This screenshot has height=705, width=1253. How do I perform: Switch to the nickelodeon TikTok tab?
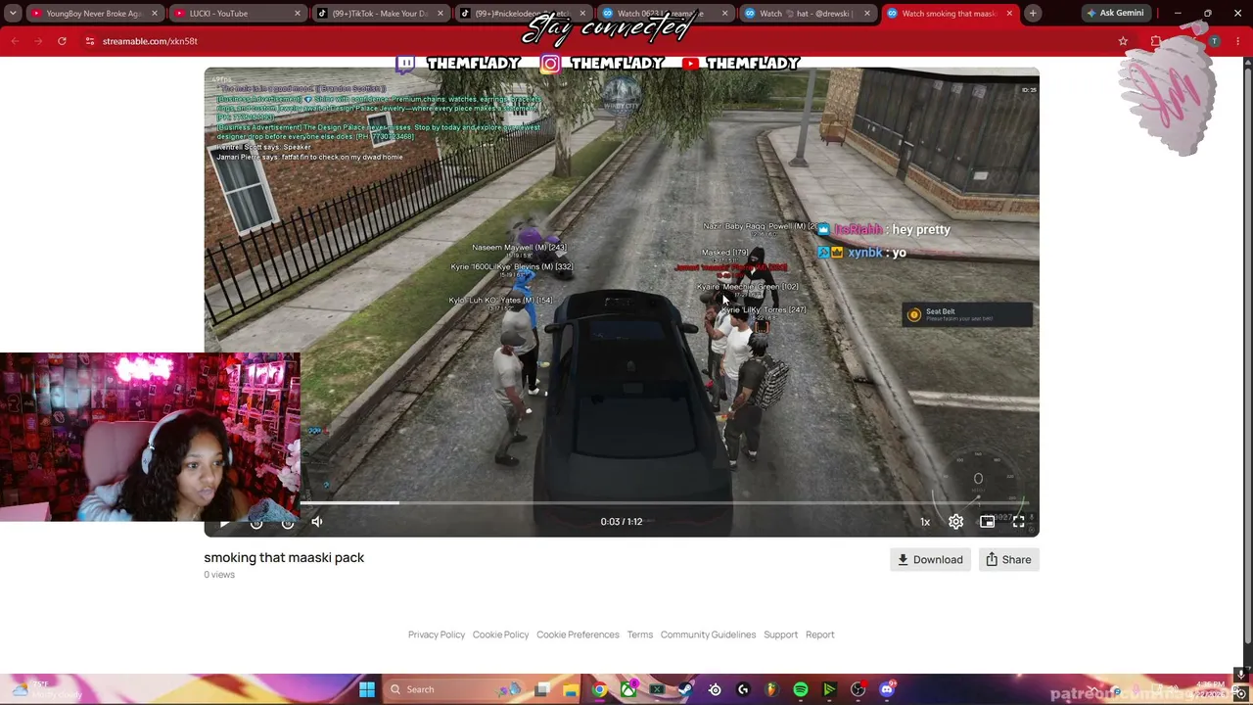click(x=522, y=14)
